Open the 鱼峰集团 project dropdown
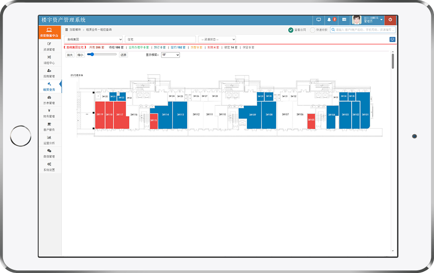 coord(93,39)
